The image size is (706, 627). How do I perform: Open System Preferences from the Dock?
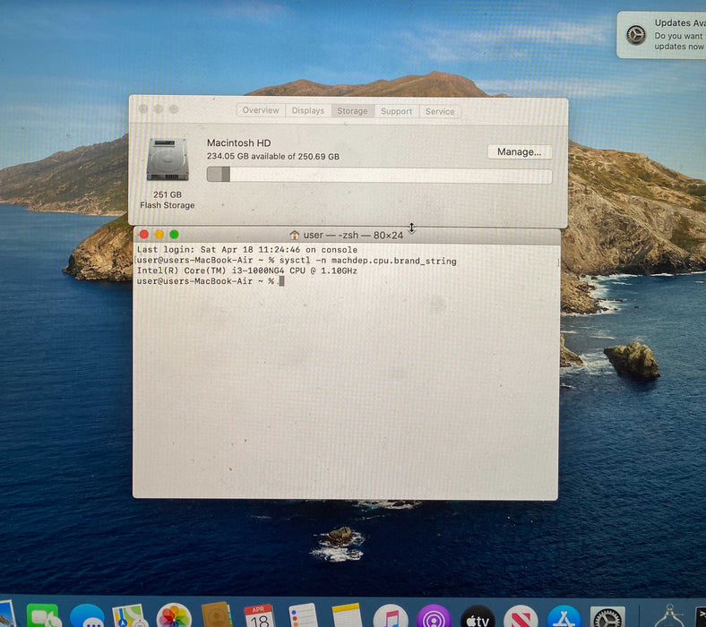tap(607, 617)
